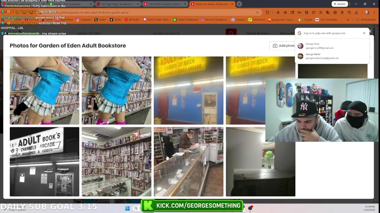Switch to the TOP 10 BEST Garden of Eden tab
The height and width of the screenshot is (213, 380).
click(165, 4)
